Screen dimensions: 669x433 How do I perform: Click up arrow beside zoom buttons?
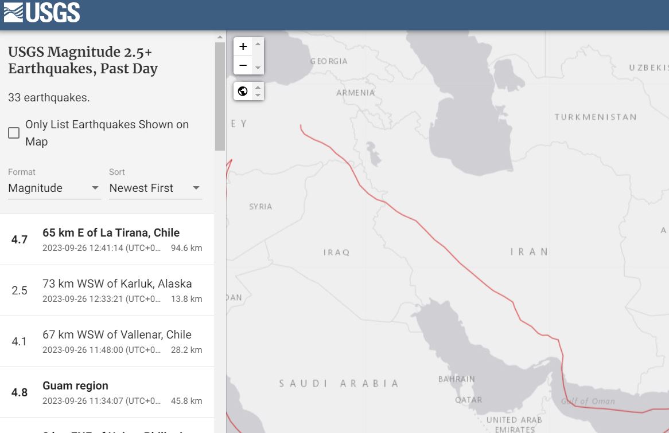coord(258,44)
